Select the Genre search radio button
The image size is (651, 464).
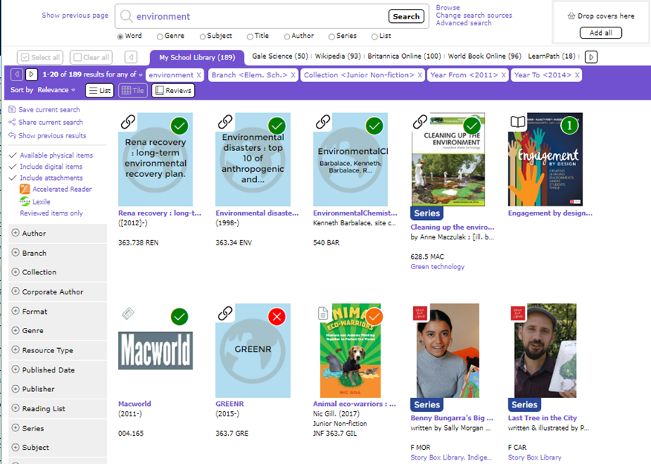pos(160,36)
